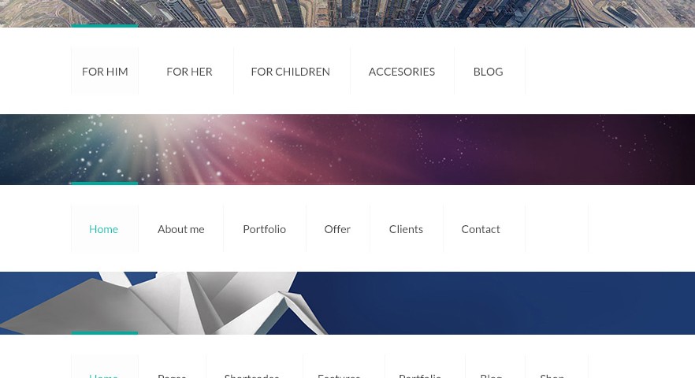
Task: Visit the BLOG menu item in the top bar
Action: click(x=488, y=72)
